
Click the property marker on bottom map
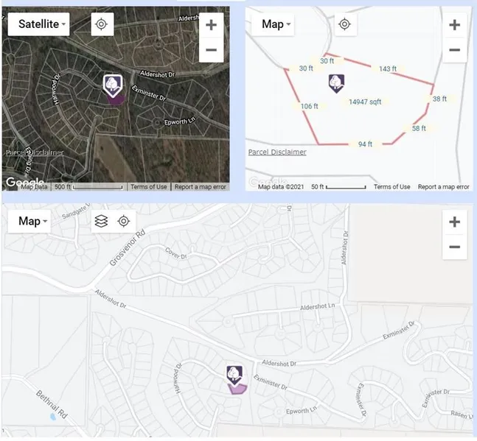[x=235, y=375]
